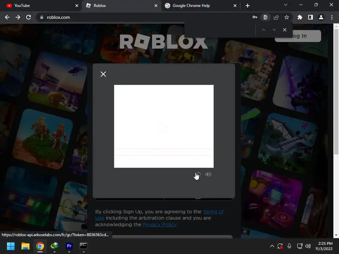Close the find bar
The height and width of the screenshot is (254, 339).
284,30
